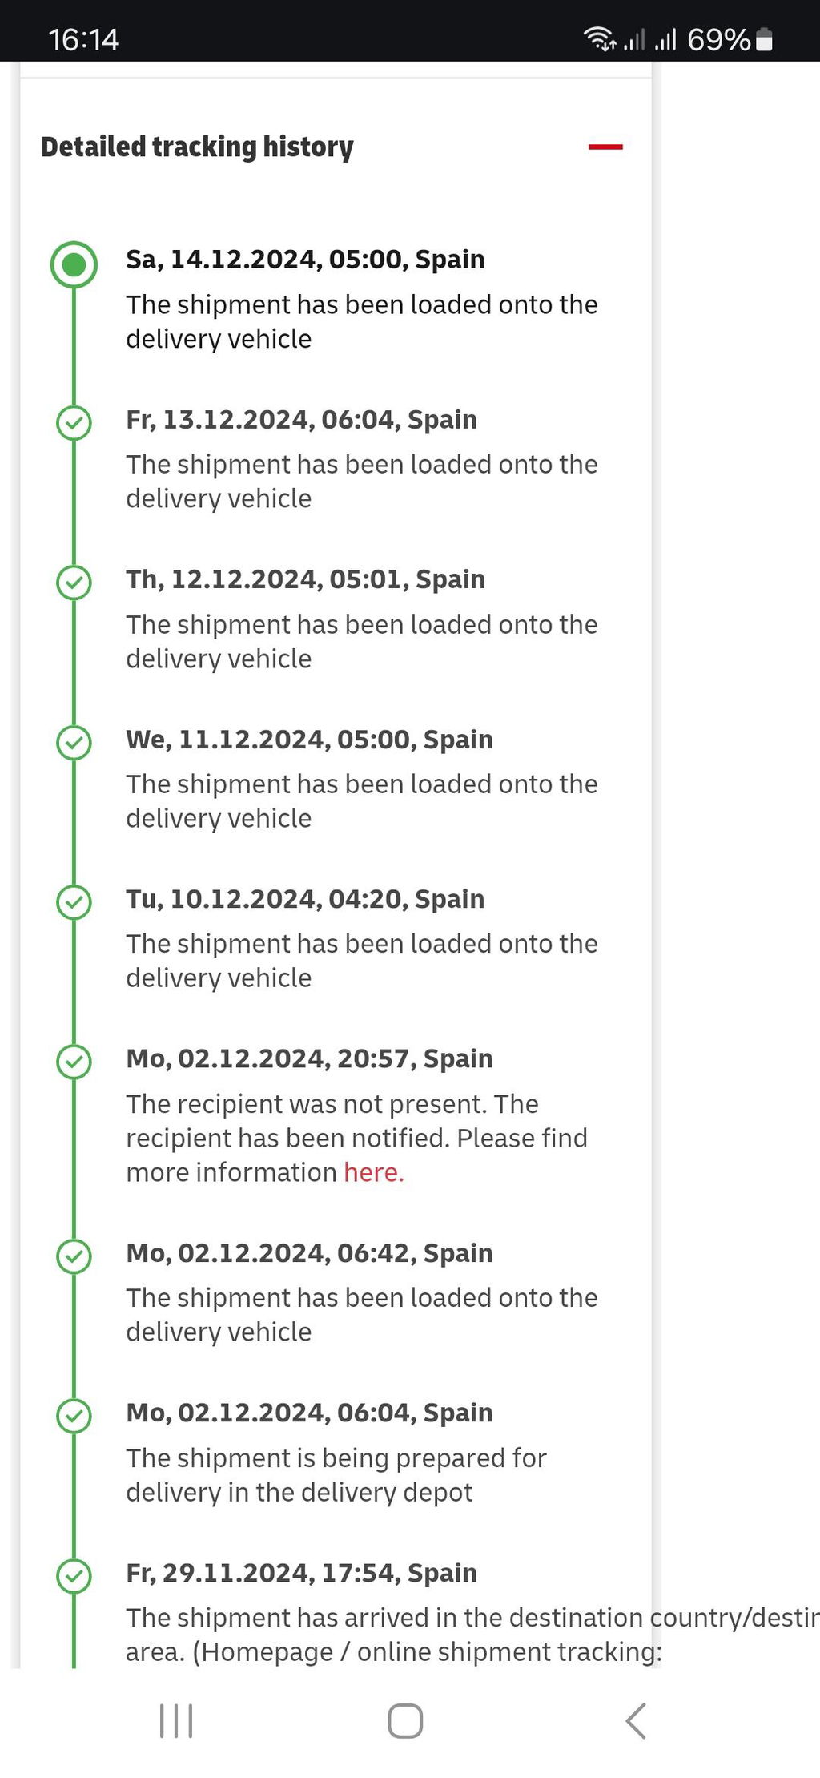Image resolution: width=820 pixels, height=1778 pixels.
Task: Tap the Detailed tracking history heading
Action: pyautogui.click(x=197, y=147)
